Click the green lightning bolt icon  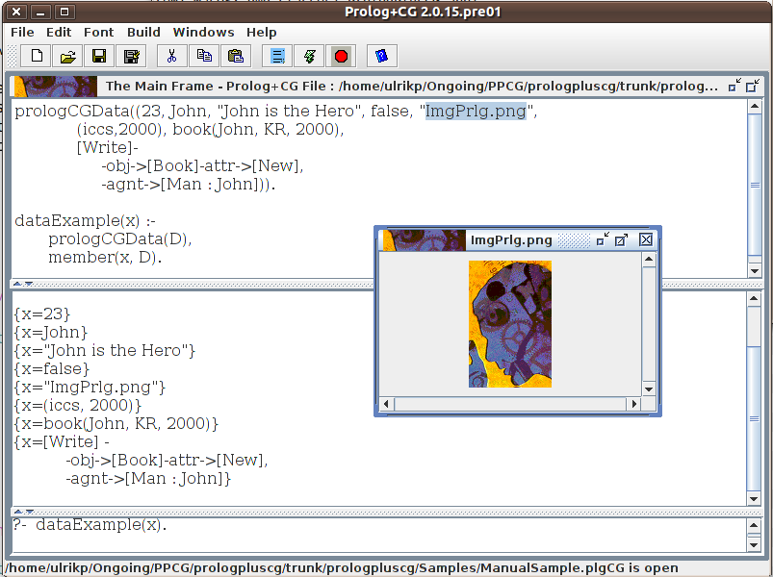[x=309, y=56]
